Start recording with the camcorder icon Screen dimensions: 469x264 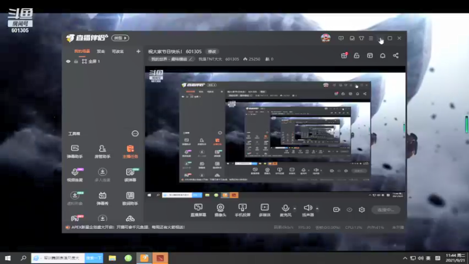click(x=337, y=209)
